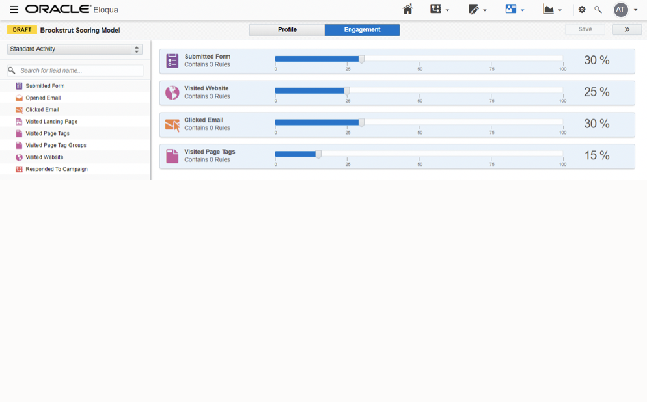Click the magnifier icon in field search
The height and width of the screenshot is (402, 647).
pos(12,70)
